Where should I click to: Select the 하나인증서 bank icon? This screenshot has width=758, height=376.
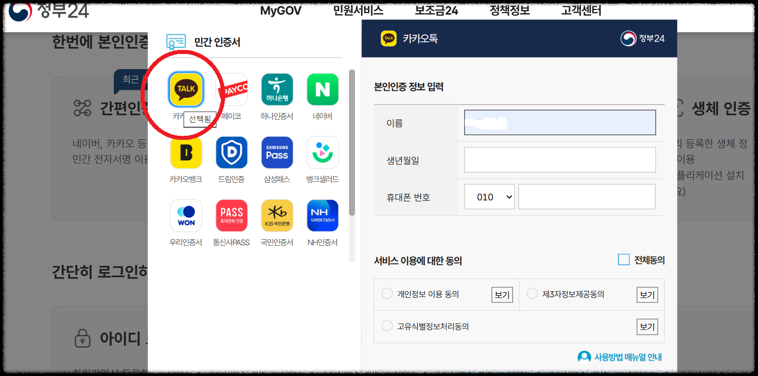tap(277, 89)
